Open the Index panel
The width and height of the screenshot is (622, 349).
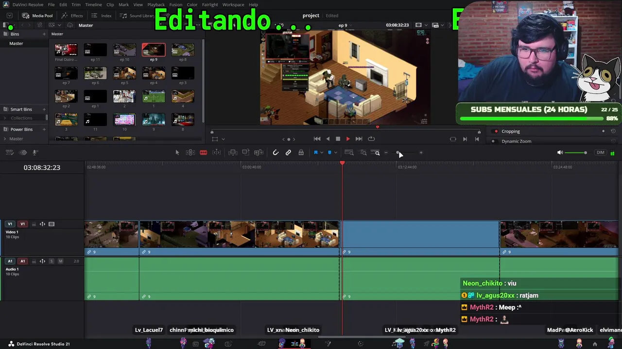102,16
